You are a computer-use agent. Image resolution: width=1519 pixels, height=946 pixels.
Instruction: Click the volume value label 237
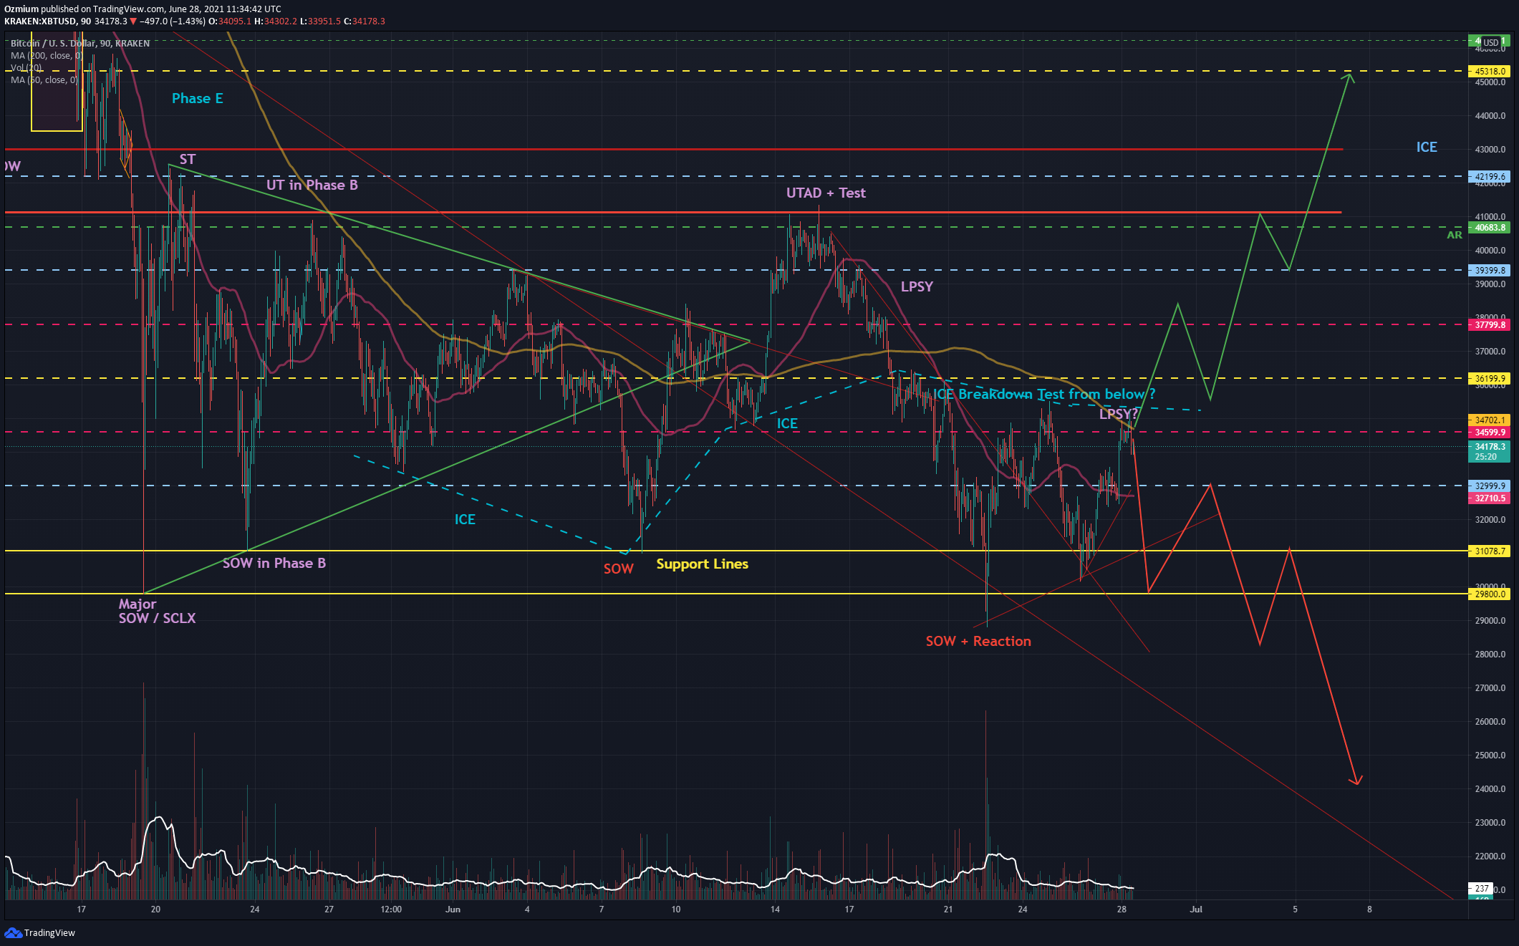point(1482,888)
